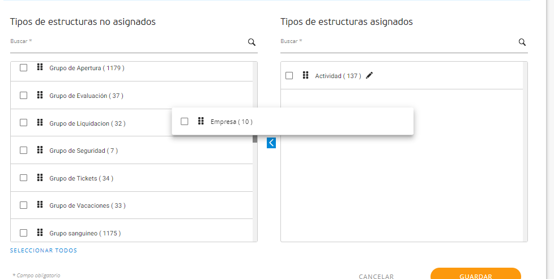This screenshot has height=279, width=554.
Task: Check the Grupo de Evaluación checkbox
Action: [23, 95]
